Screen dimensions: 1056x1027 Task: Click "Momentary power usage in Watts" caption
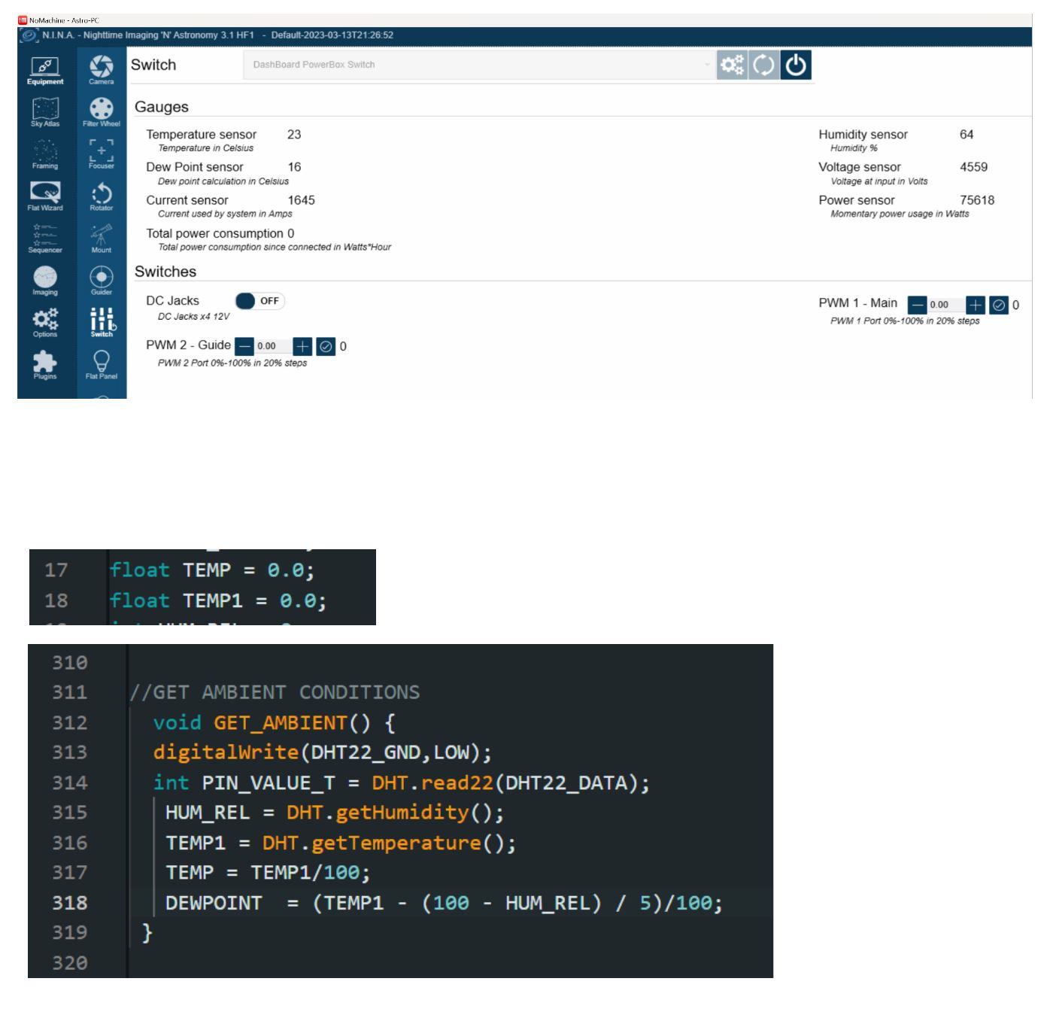(900, 214)
